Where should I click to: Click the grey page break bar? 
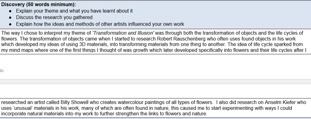pos(155,82)
